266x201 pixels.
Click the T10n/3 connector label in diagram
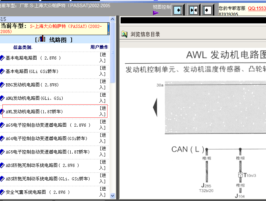tap(250, 175)
